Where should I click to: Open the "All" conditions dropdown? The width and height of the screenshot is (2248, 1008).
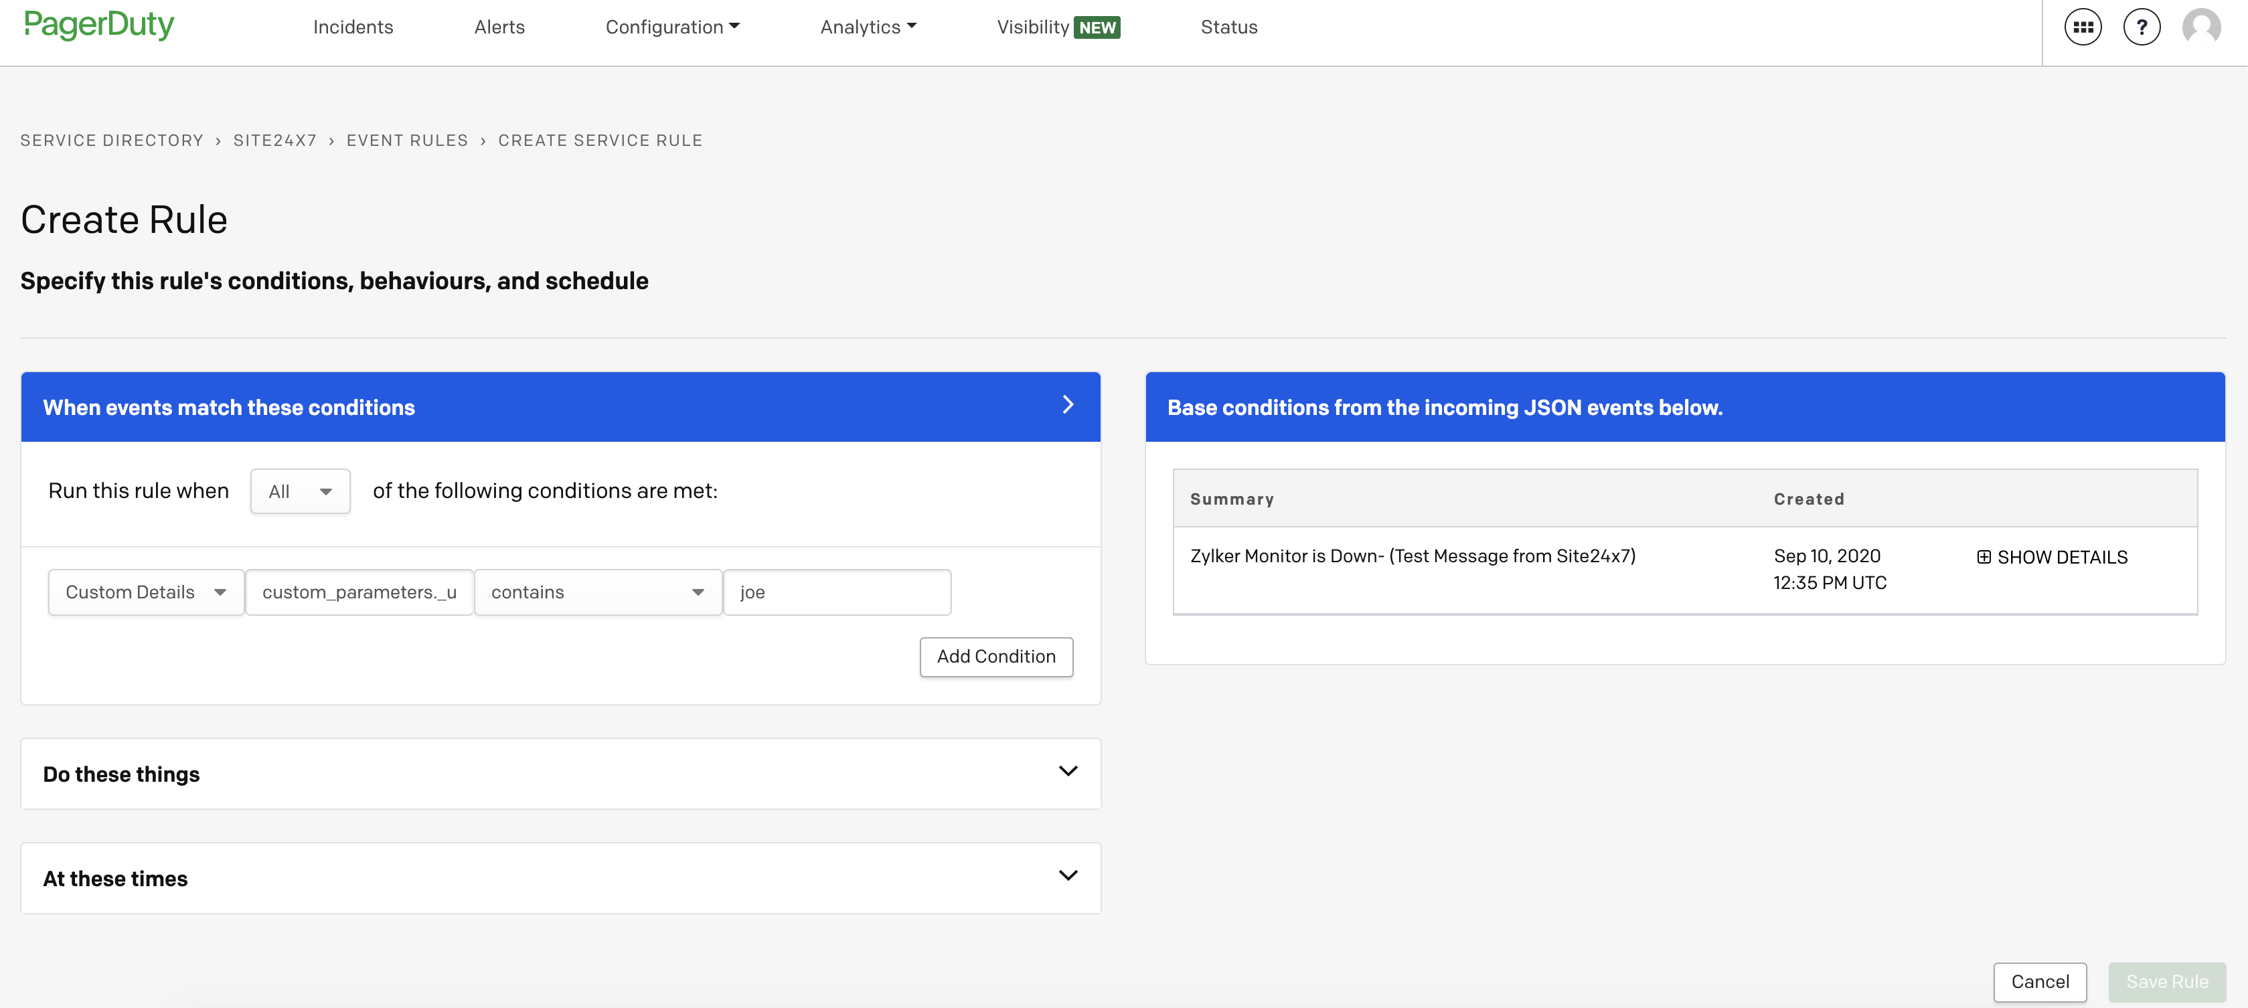coord(299,491)
